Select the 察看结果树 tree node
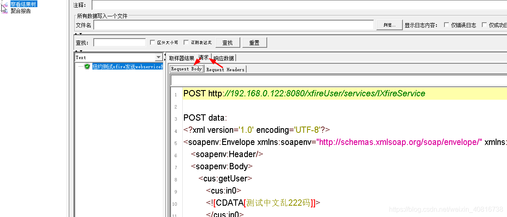Image resolution: width=507 pixels, height=217 pixels. pyautogui.click(x=24, y=4)
